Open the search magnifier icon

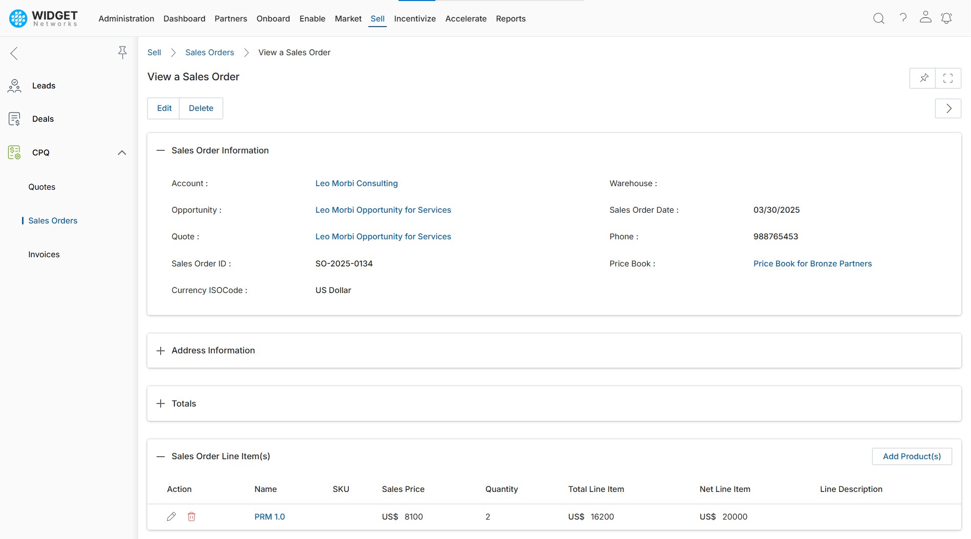(x=878, y=18)
